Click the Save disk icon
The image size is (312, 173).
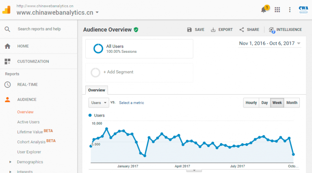pos(189,30)
